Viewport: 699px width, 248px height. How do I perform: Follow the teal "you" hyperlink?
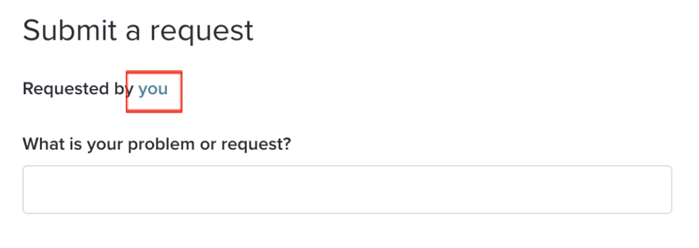153,90
